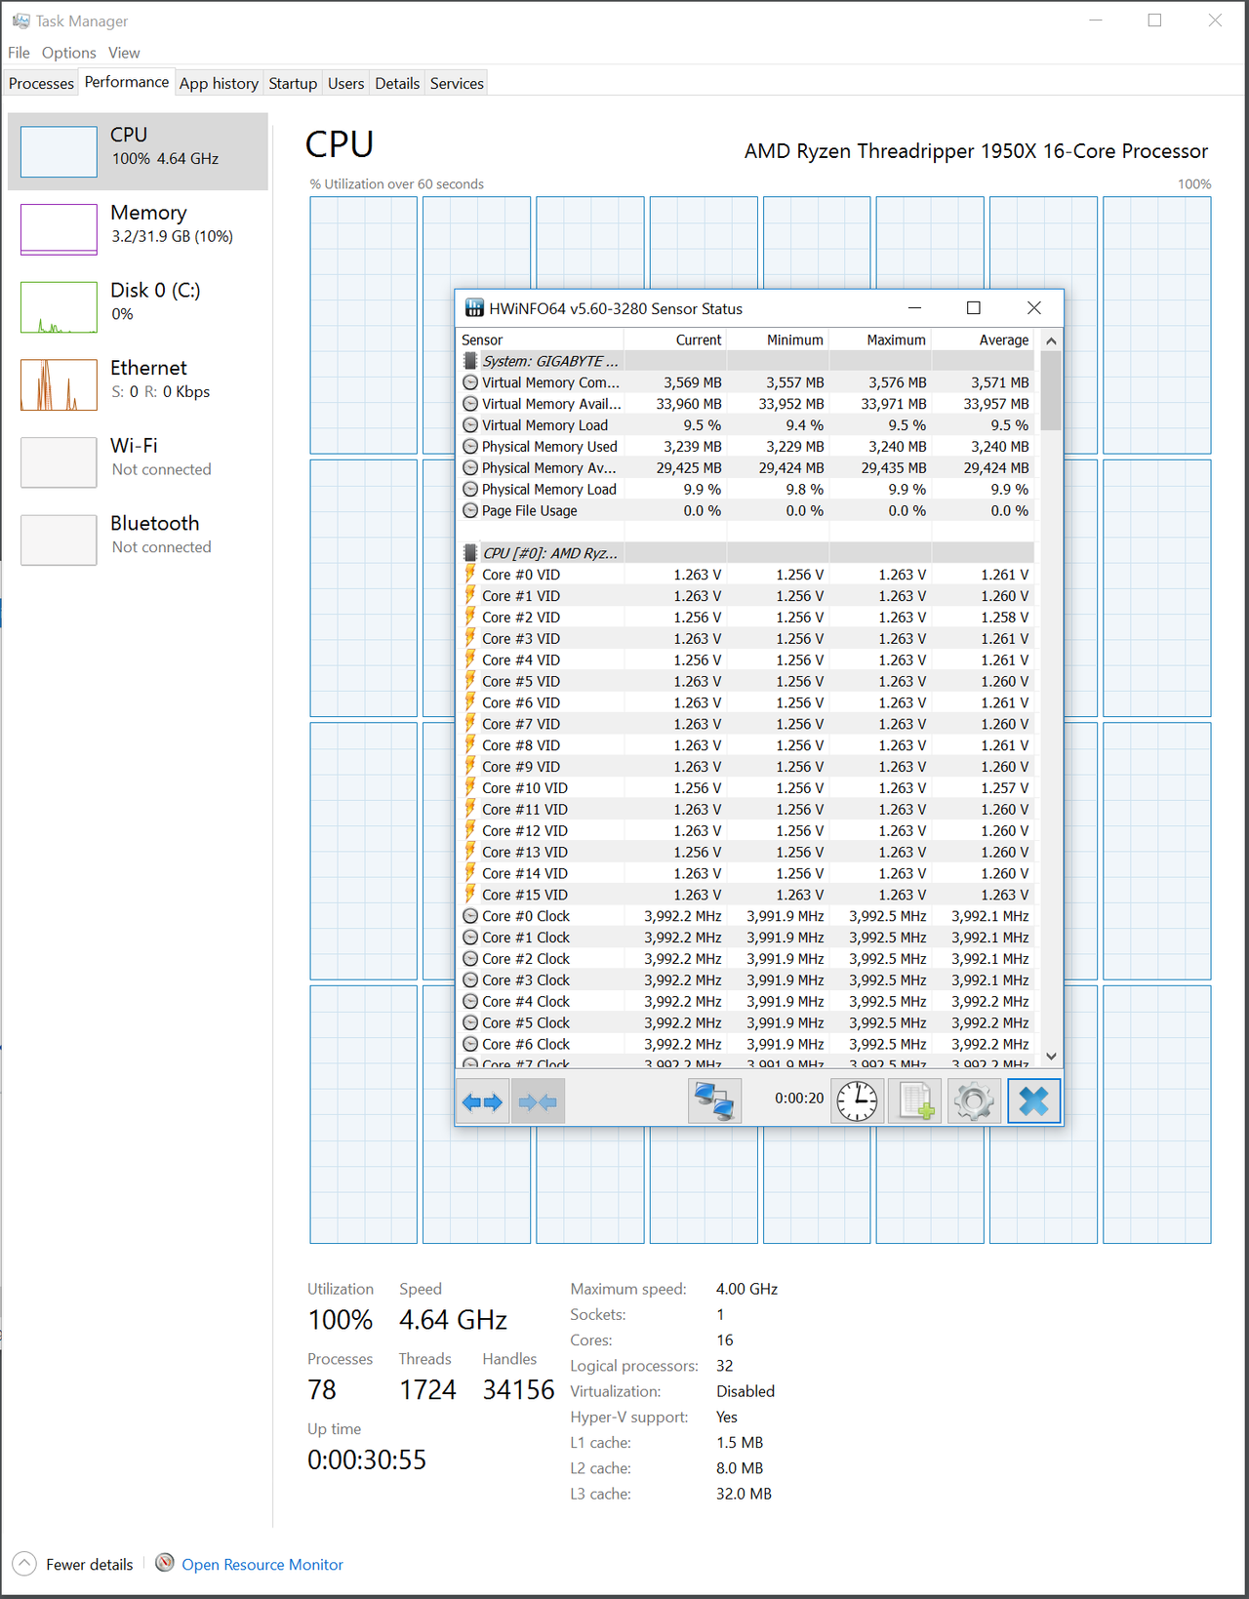Click the Sensor column header
The height and width of the screenshot is (1599, 1249).
[x=541, y=340]
